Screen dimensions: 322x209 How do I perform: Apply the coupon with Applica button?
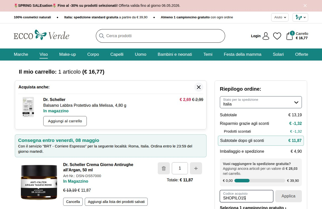coord(289,196)
